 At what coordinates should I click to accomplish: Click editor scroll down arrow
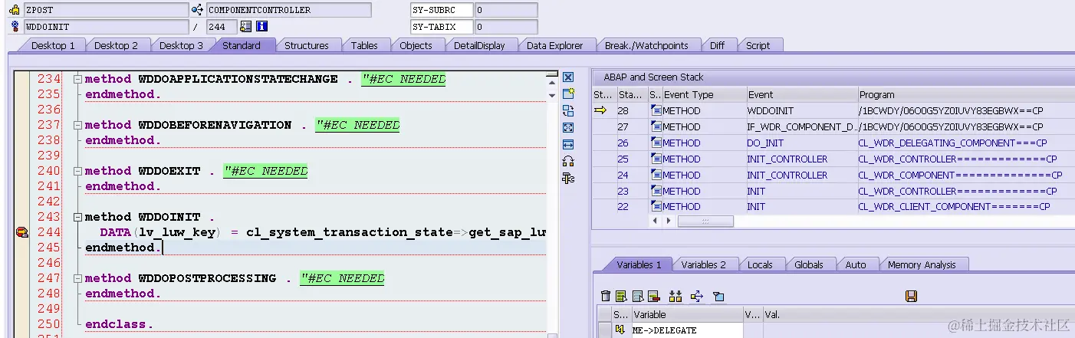[x=552, y=95]
